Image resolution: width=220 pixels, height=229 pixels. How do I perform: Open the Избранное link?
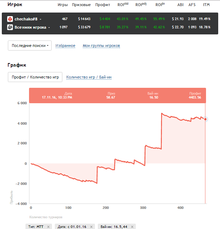coord(65,46)
